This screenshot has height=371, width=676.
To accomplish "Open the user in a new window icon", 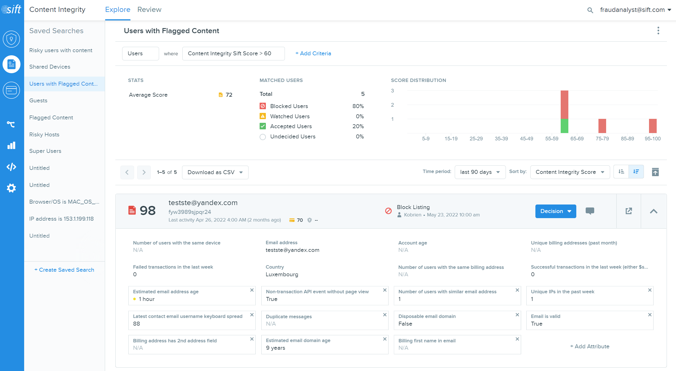I will point(629,211).
